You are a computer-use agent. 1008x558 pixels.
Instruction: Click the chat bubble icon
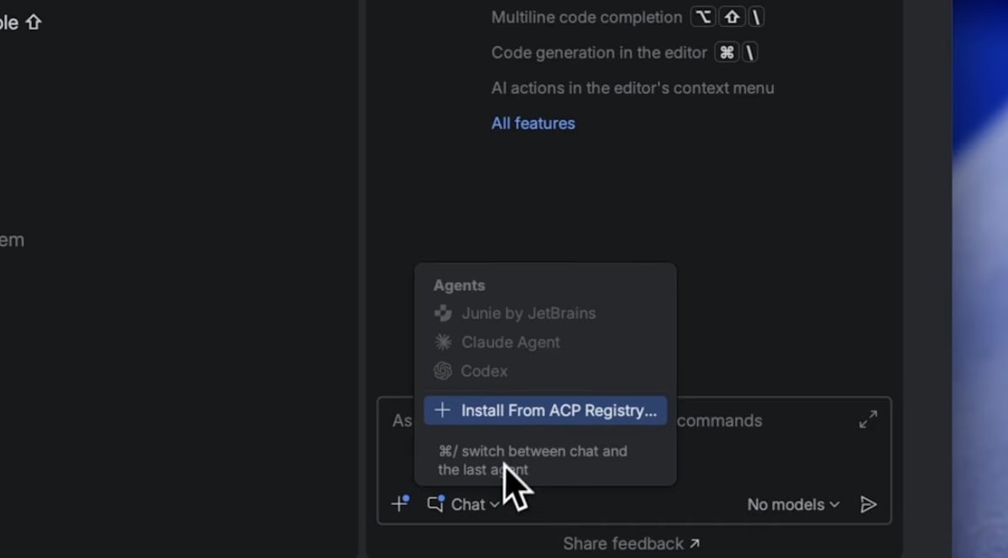point(436,503)
